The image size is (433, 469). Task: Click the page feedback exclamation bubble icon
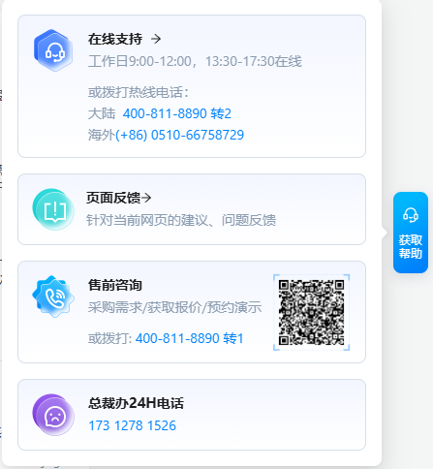[x=53, y=209]
